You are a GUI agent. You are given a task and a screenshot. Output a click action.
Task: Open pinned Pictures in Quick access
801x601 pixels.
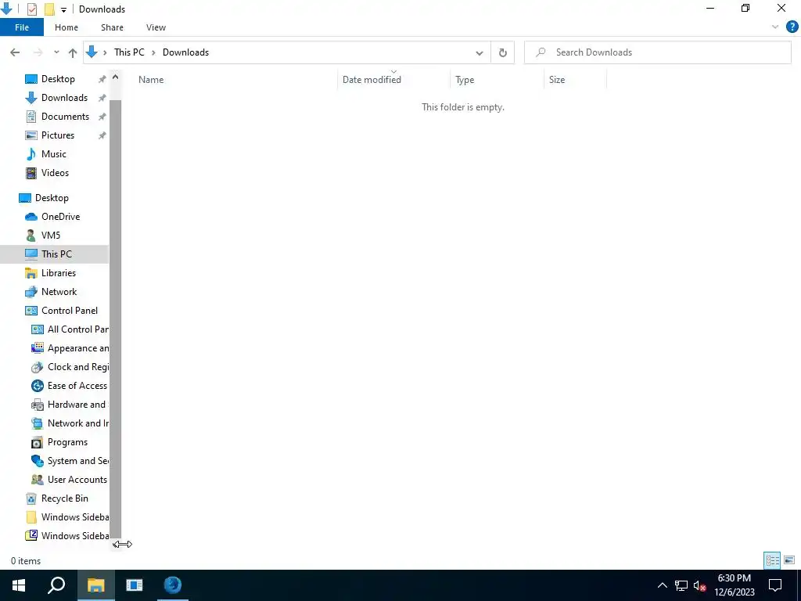click(x=58, y=135)
